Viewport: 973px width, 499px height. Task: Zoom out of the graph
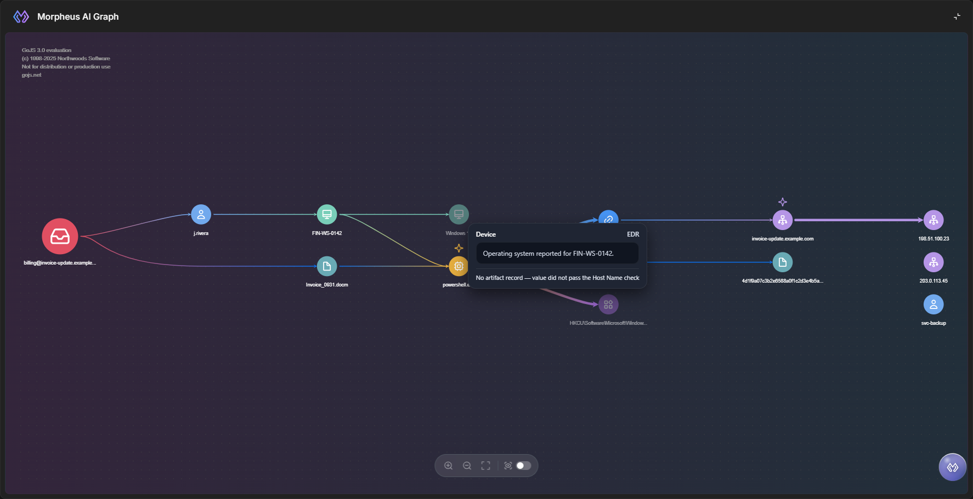click(x=467, y=466)
